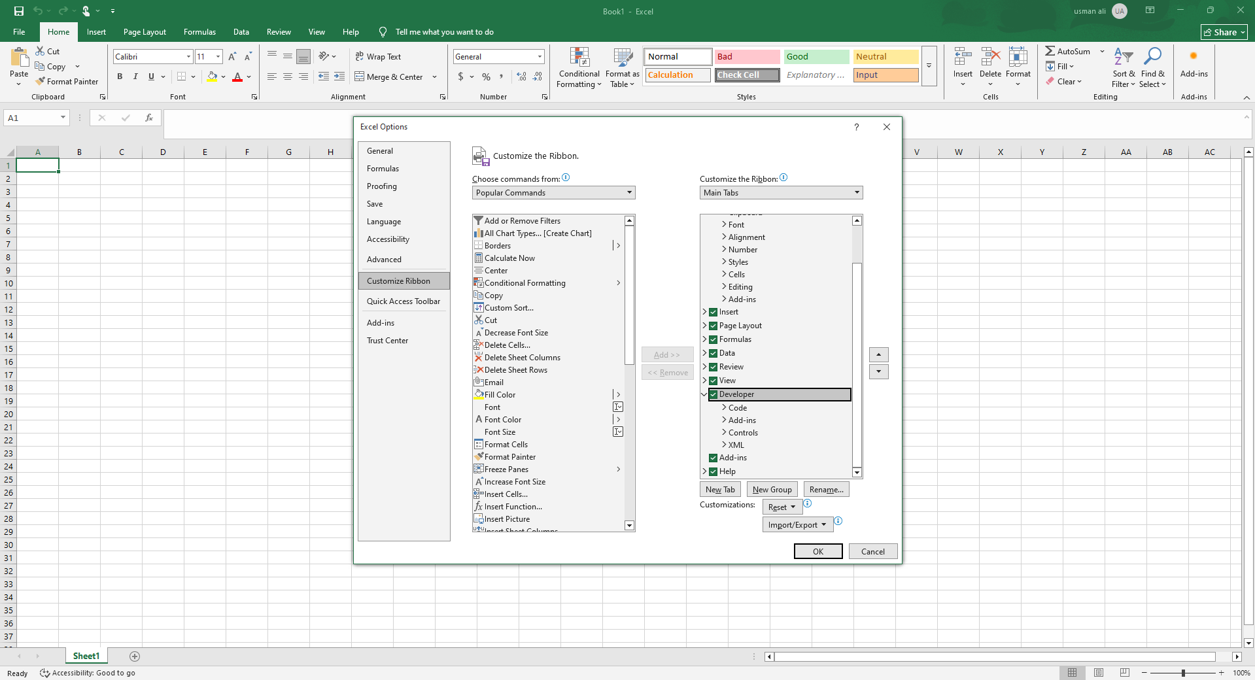Switch to the Formulas ribbon tab
This screenshot has width=1255, height=680.
pyautogui.click(x=199, y=32)
